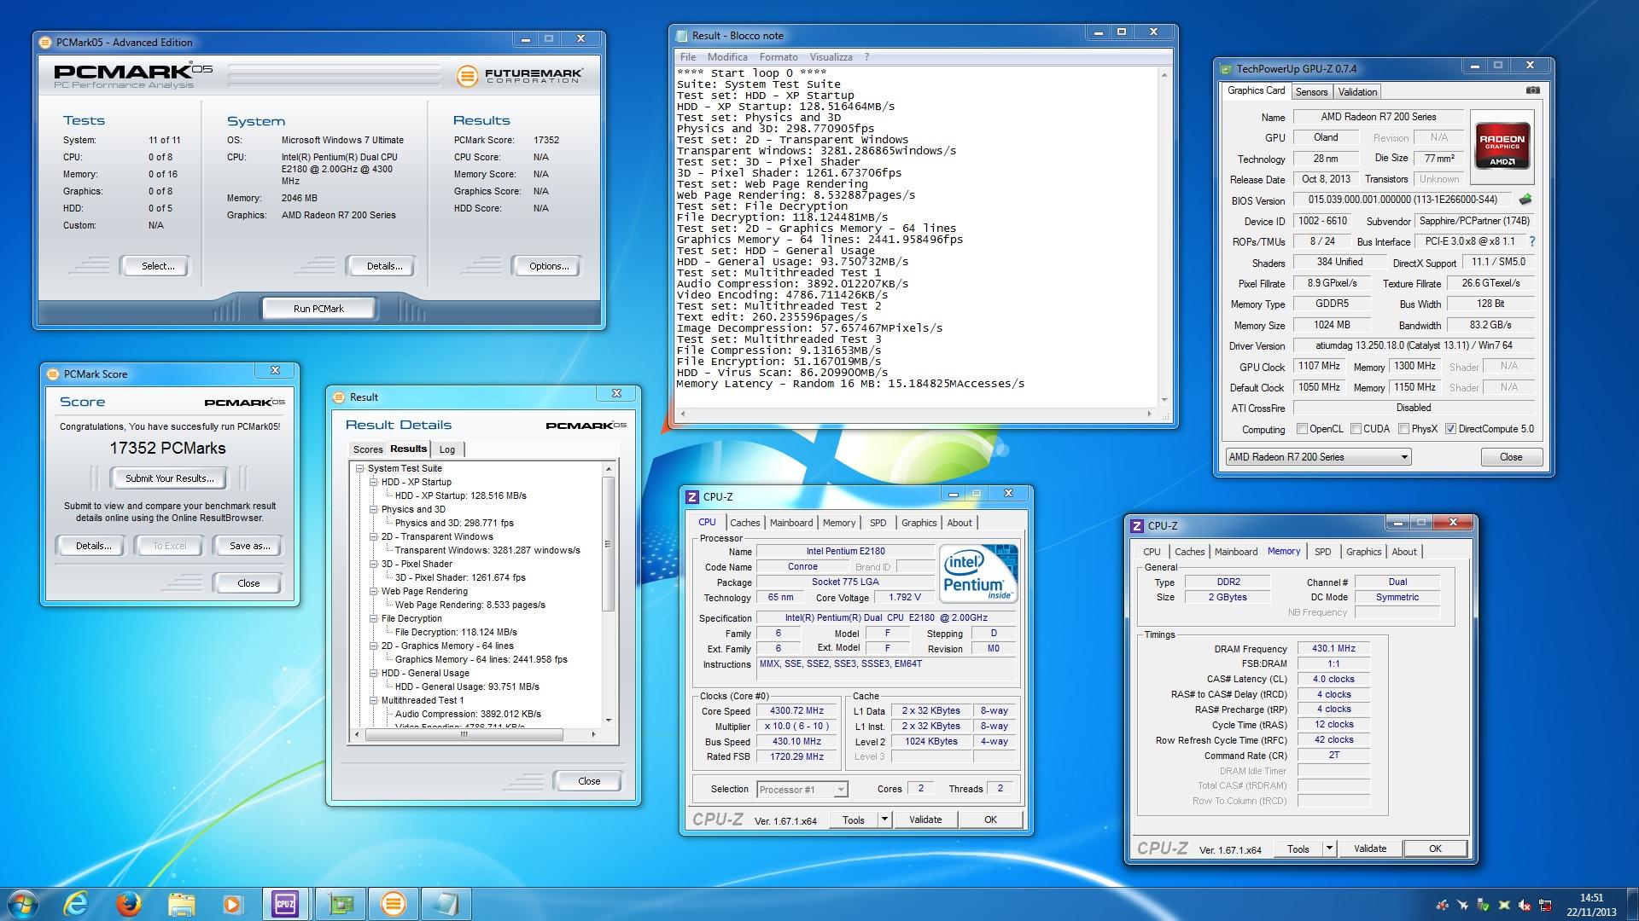The width and height of the screenshot is (1639, 921).
Task: Click the GPU-Z title bar app icon
Action: [1227, 69]
